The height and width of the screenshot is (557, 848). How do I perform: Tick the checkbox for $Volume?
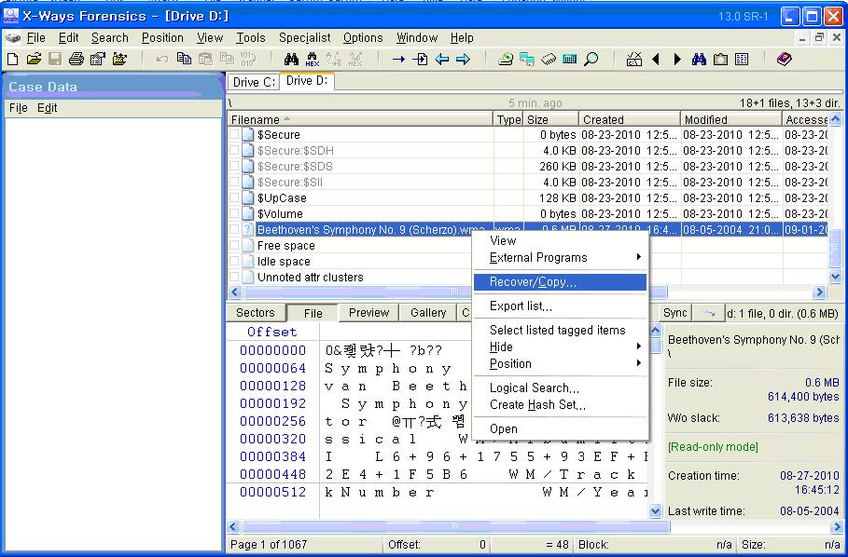pos(234,213)
